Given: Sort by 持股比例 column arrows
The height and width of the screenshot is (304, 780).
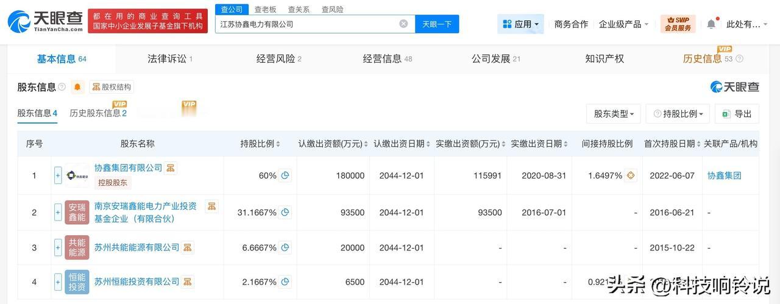Looking at the screenshot, I should pyautogui.click(x=278, y=144).
